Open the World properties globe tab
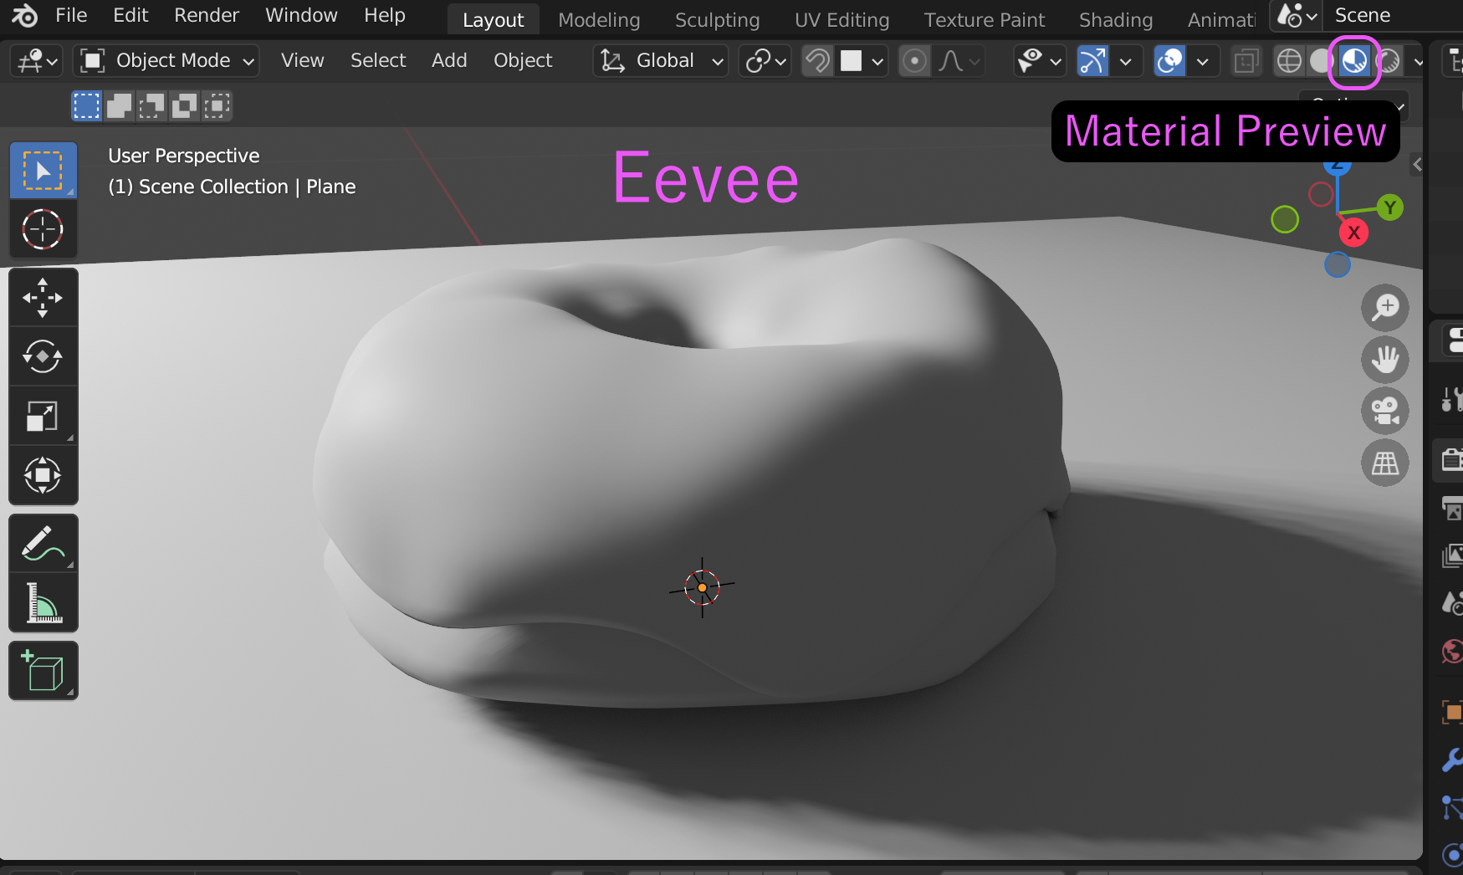 1452,652
